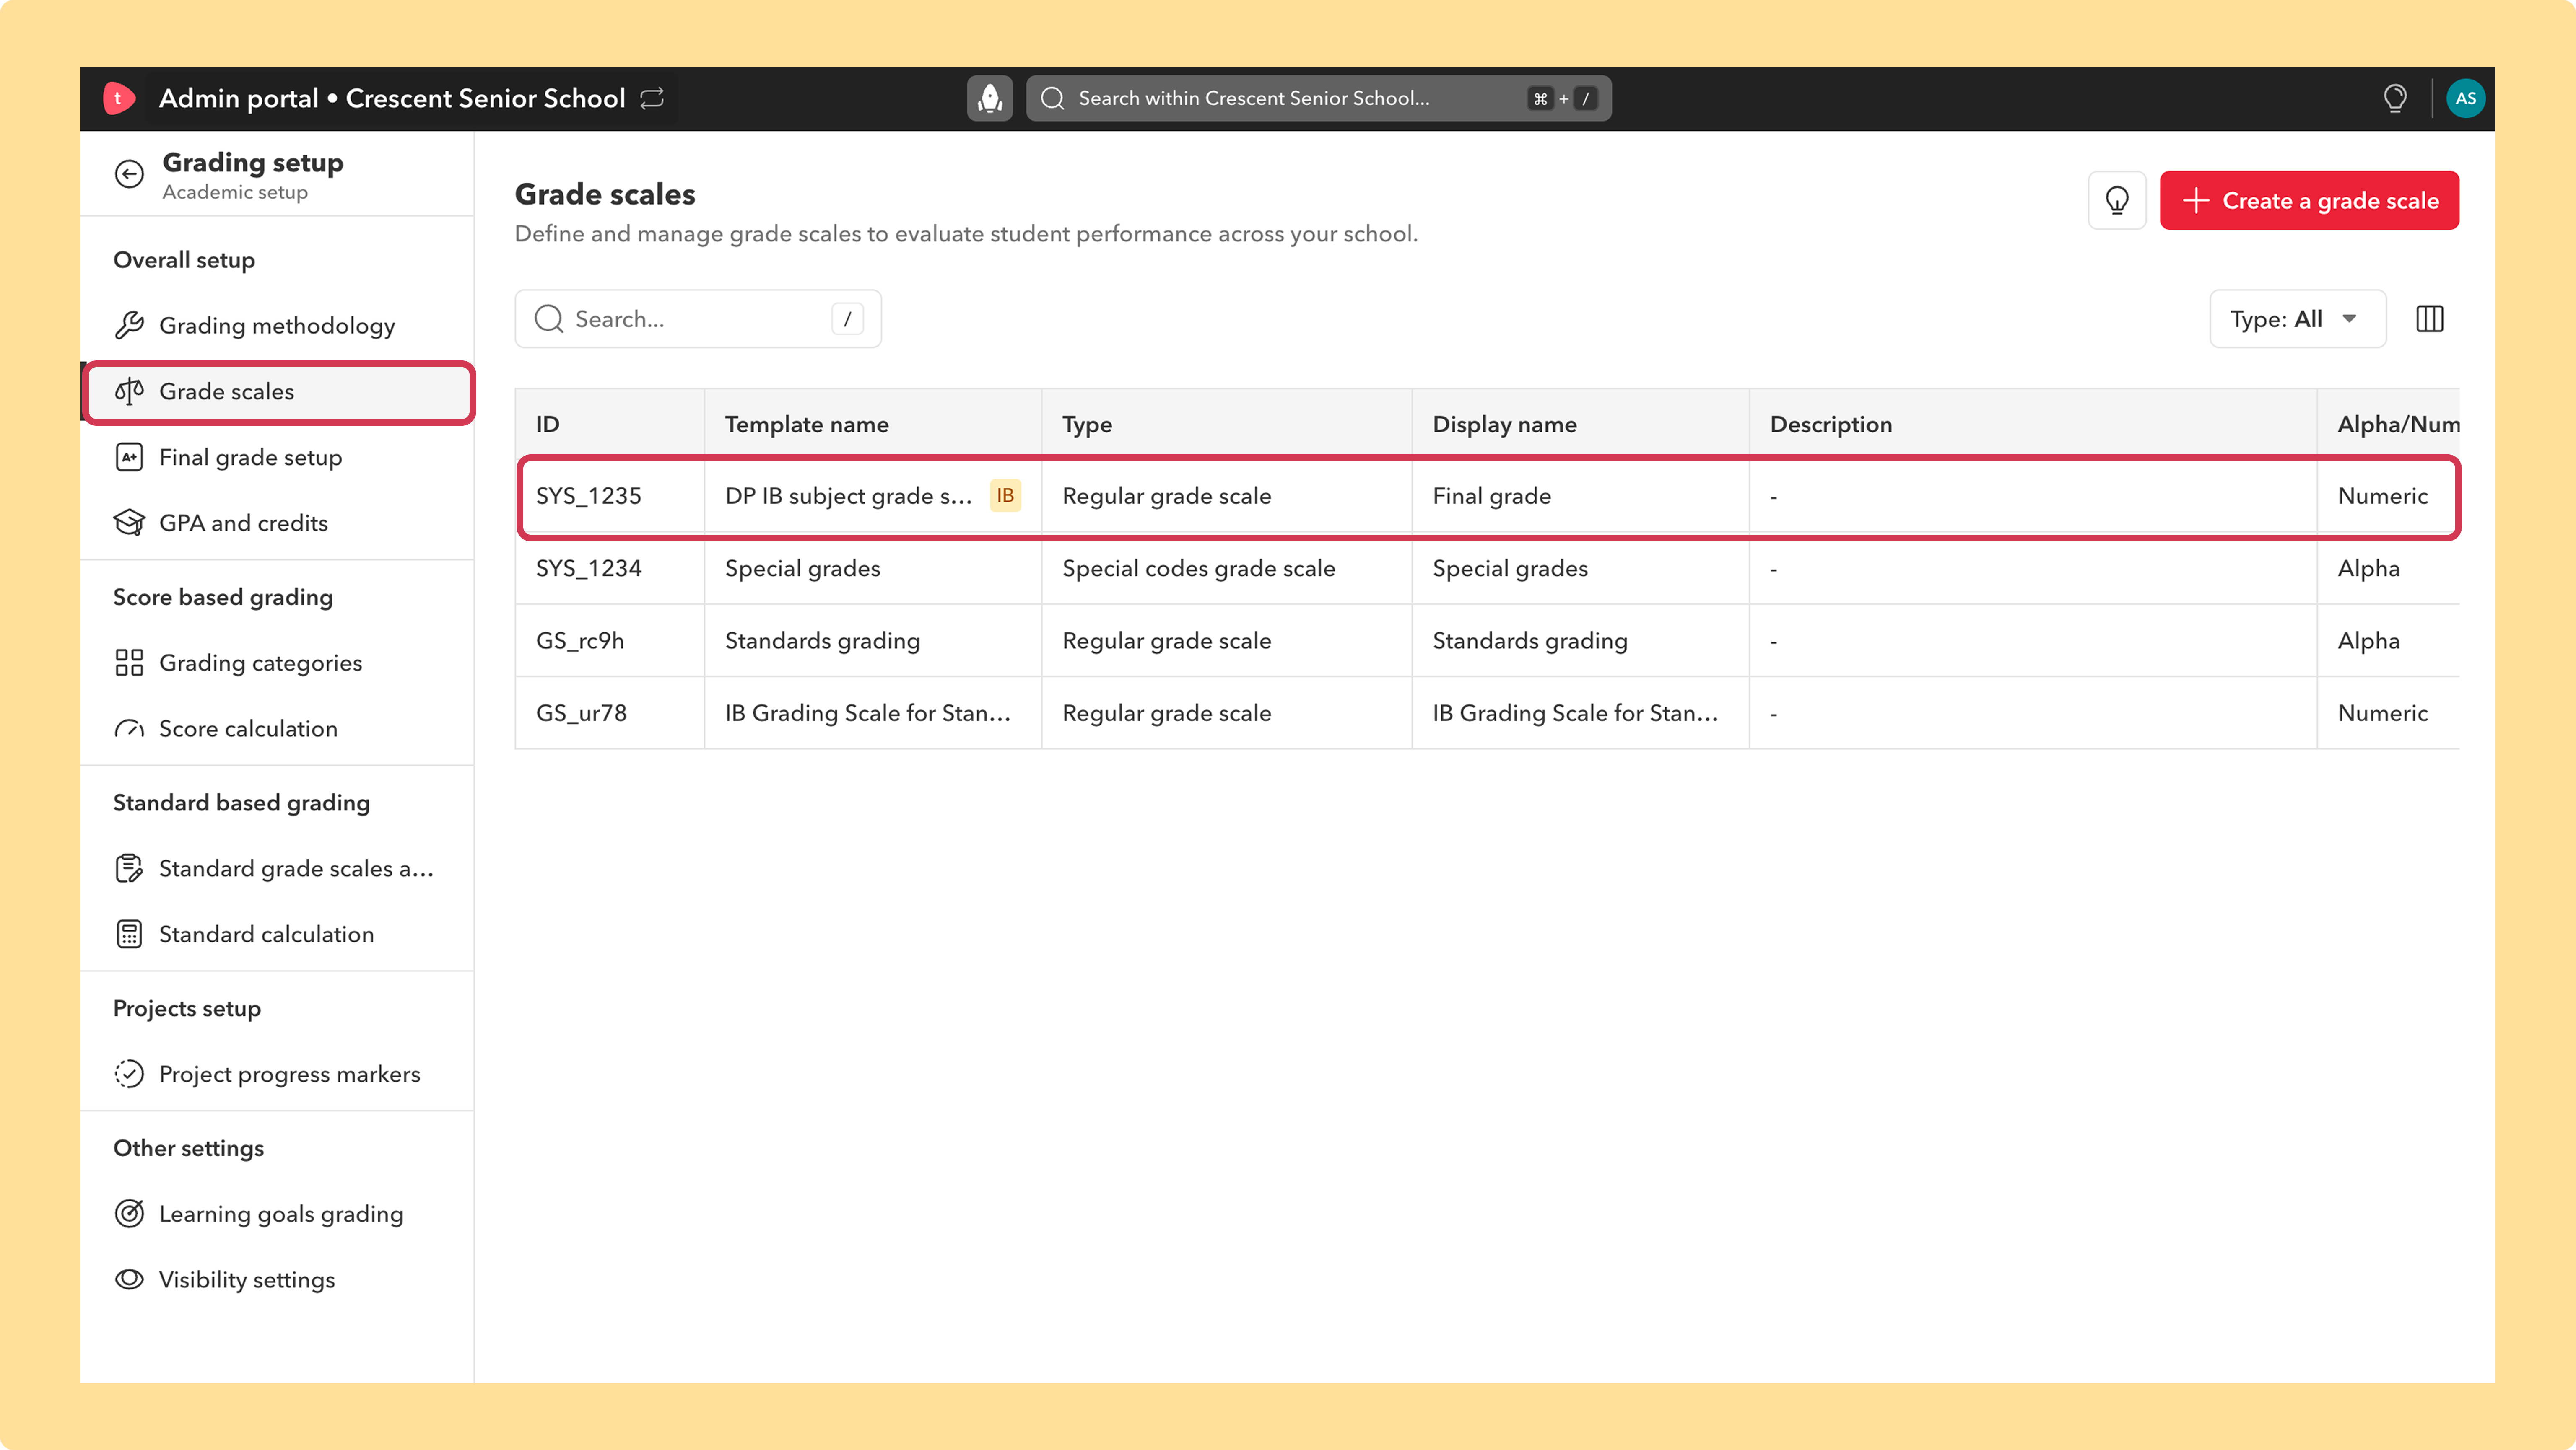Open the rocket launcher icon
This screenshot has width=2576, height=1450.
[x=989, y=98]
